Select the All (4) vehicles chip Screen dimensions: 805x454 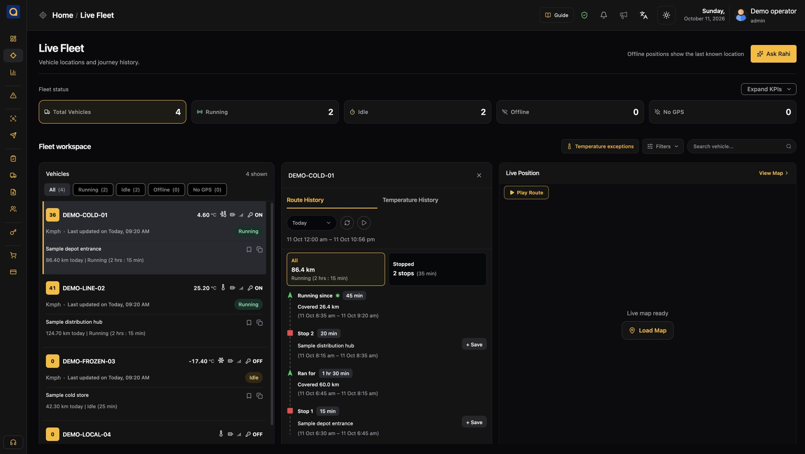tap(57, 190)
